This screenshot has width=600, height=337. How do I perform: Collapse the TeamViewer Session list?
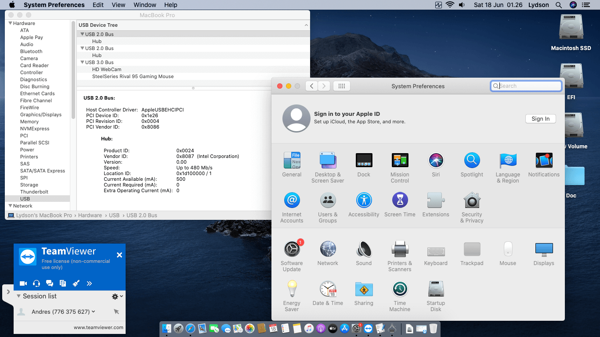(18, 296)
